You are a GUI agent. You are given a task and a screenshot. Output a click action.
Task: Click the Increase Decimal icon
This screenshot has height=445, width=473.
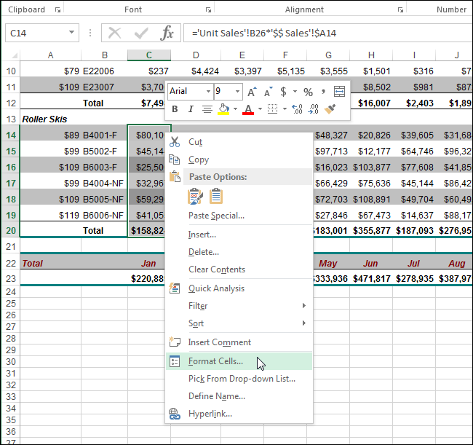point(297,109)
